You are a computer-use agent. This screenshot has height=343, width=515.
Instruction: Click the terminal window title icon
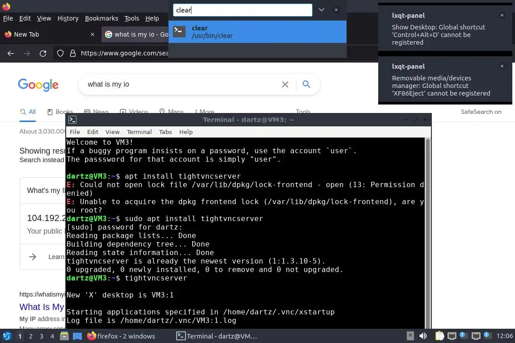click(72, 120)
